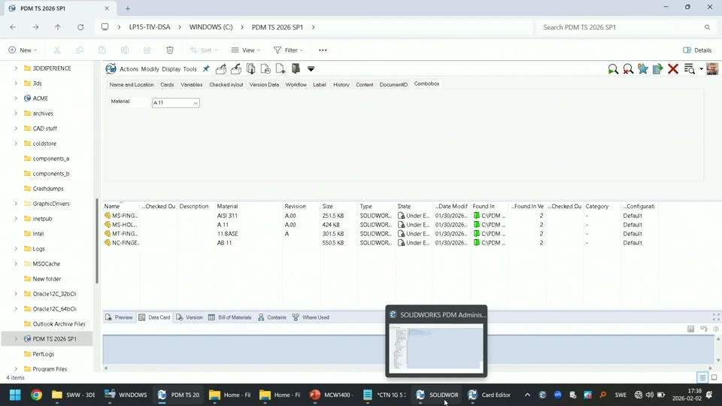This screenshot has width=722, height=406.
Task: Open the Where Used tab
Action: [311, 317]
